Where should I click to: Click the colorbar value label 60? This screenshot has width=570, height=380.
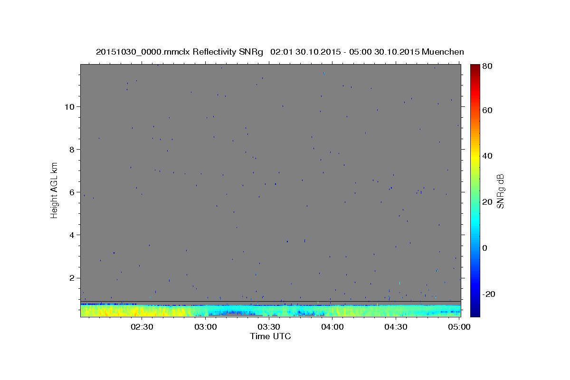[487, 110]
